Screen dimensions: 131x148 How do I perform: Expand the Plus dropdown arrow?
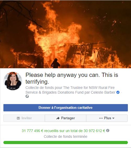click(x=113, y=118)
